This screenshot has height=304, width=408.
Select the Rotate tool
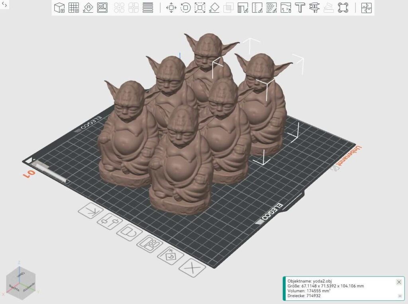pos(186,8)
